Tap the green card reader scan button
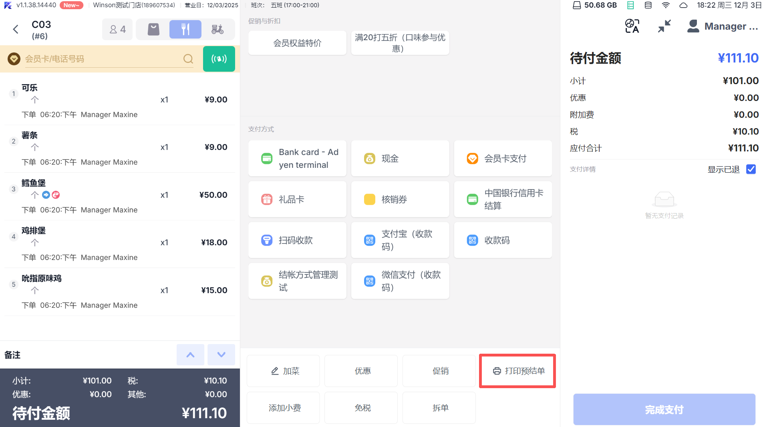The height and width of the screenshot is (427, 767). click(x=219, y=59)
